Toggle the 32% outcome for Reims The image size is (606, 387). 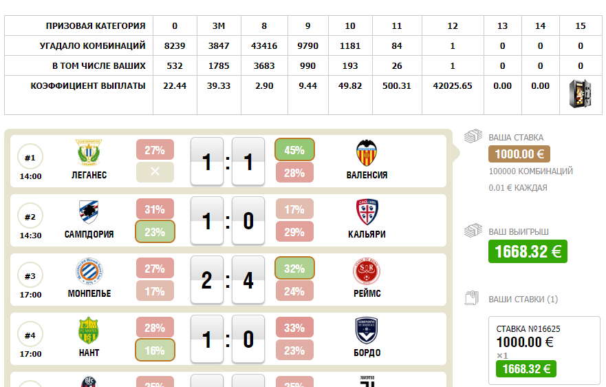click(x=294, y=268)
